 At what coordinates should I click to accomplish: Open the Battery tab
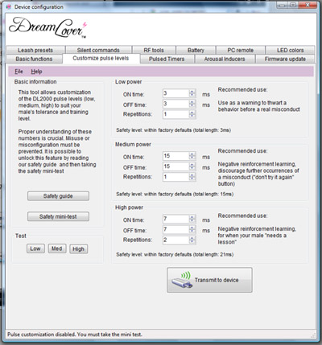click(196, 50)
